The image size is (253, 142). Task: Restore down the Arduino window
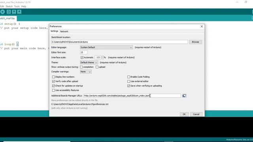(246, 2)
